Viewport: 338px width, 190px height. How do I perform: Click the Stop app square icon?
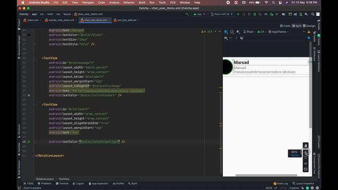(277, 14)
